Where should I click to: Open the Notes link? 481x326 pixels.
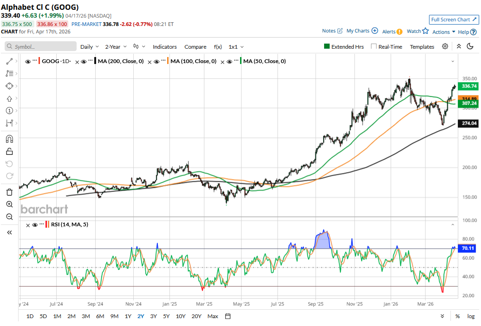pyautogui.click(x=332, y=31)
